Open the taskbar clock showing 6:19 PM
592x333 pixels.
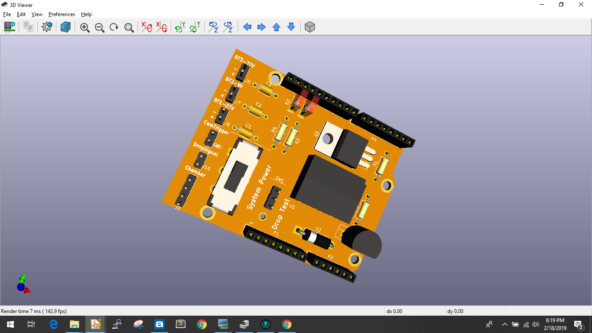pos(556,324)
